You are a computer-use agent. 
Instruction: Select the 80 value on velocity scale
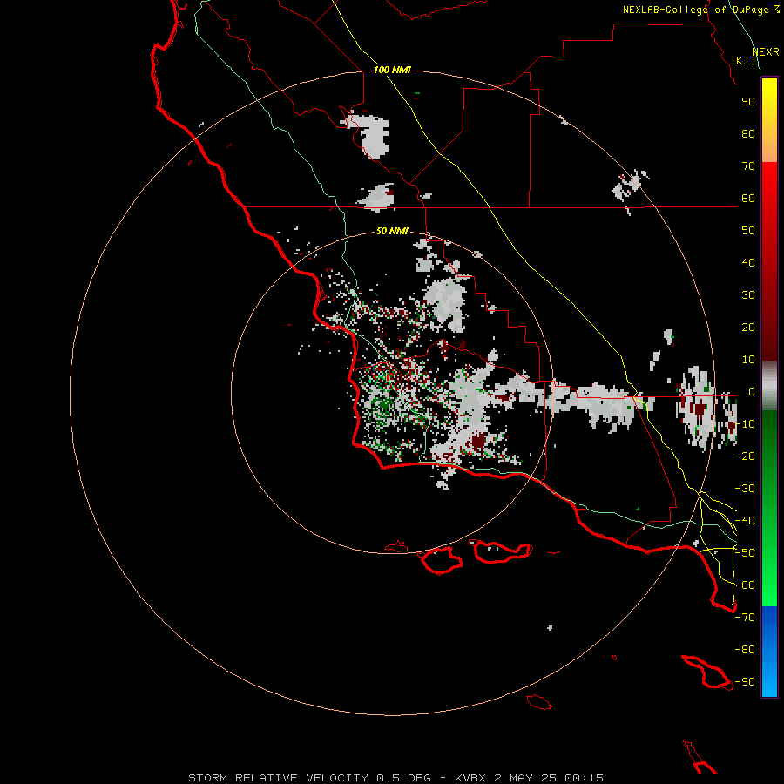pos(748,134)
